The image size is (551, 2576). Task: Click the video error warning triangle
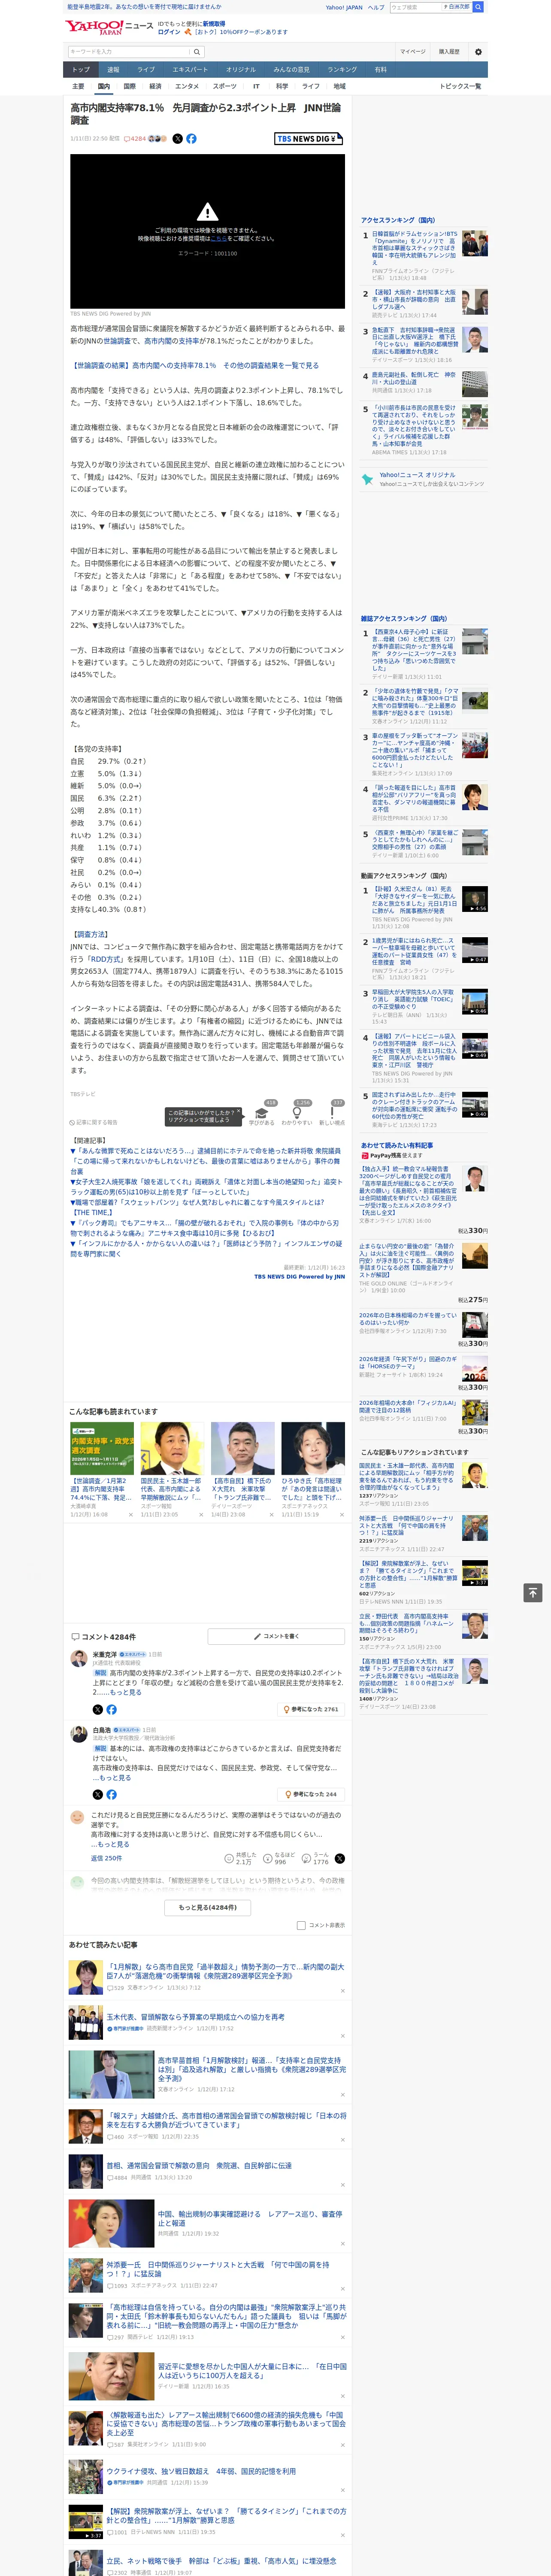[207, 212]
